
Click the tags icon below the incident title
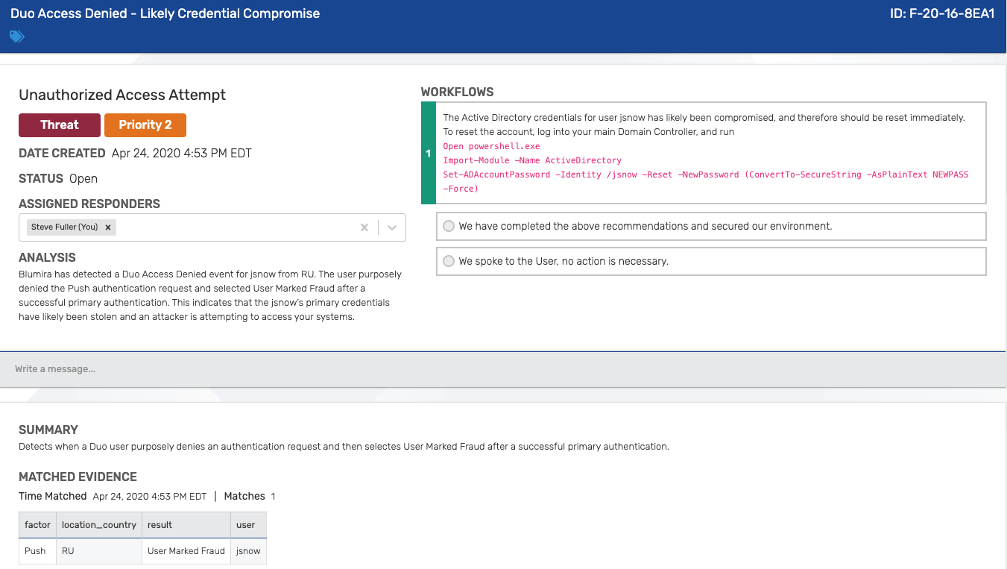[x=16, y=35]
